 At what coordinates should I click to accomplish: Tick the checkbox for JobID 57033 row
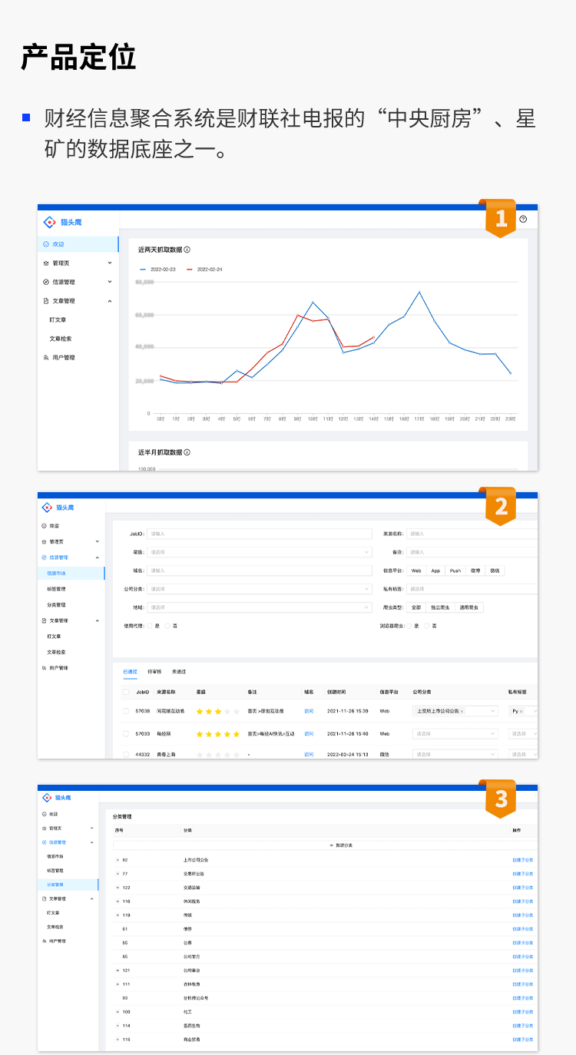126,734
